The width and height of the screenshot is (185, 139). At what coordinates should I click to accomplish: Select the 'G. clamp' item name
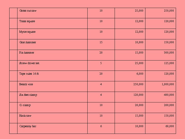pyautogui.click(x=25, y=105)
